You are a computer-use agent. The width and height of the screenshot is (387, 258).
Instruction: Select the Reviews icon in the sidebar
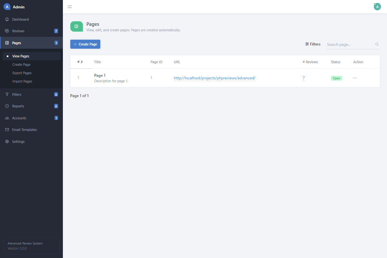click(7, 31)
